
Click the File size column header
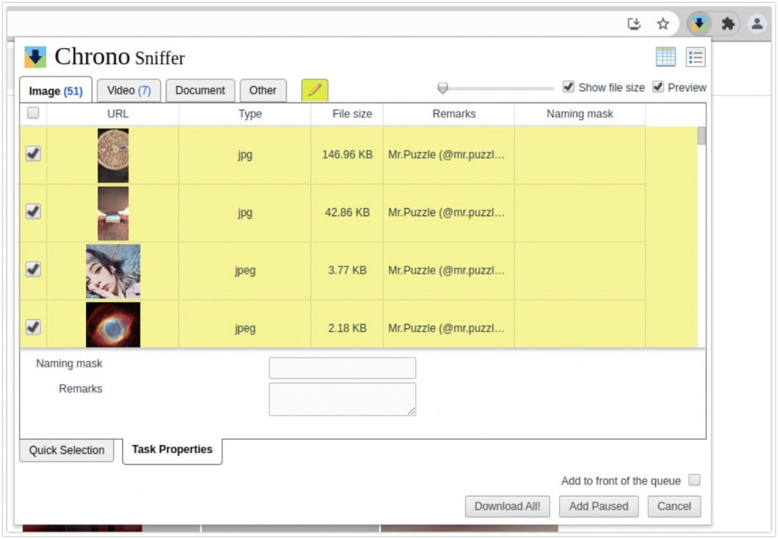(x=347, y=114)
